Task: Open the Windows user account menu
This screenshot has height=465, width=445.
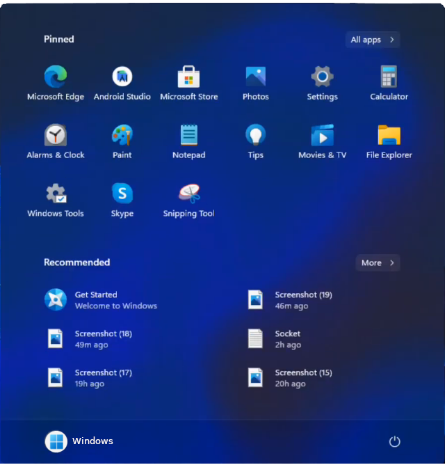Action: pyautogui.click(x=79, y=441)
